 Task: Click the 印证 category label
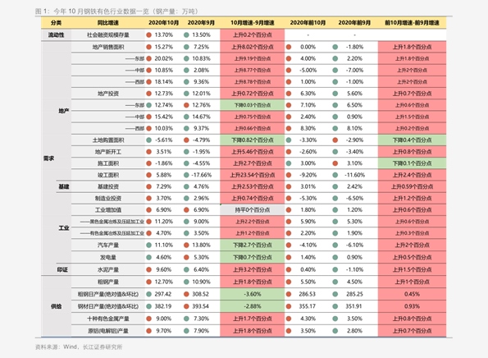pyautogui.click(x=62, y=269)
